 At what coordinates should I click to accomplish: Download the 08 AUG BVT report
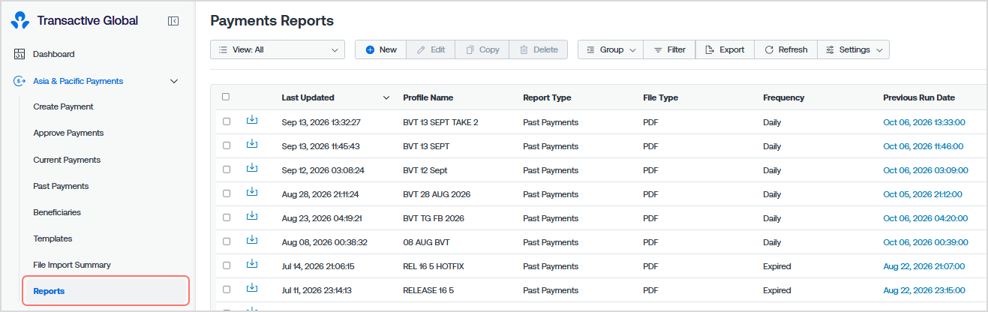252,240
